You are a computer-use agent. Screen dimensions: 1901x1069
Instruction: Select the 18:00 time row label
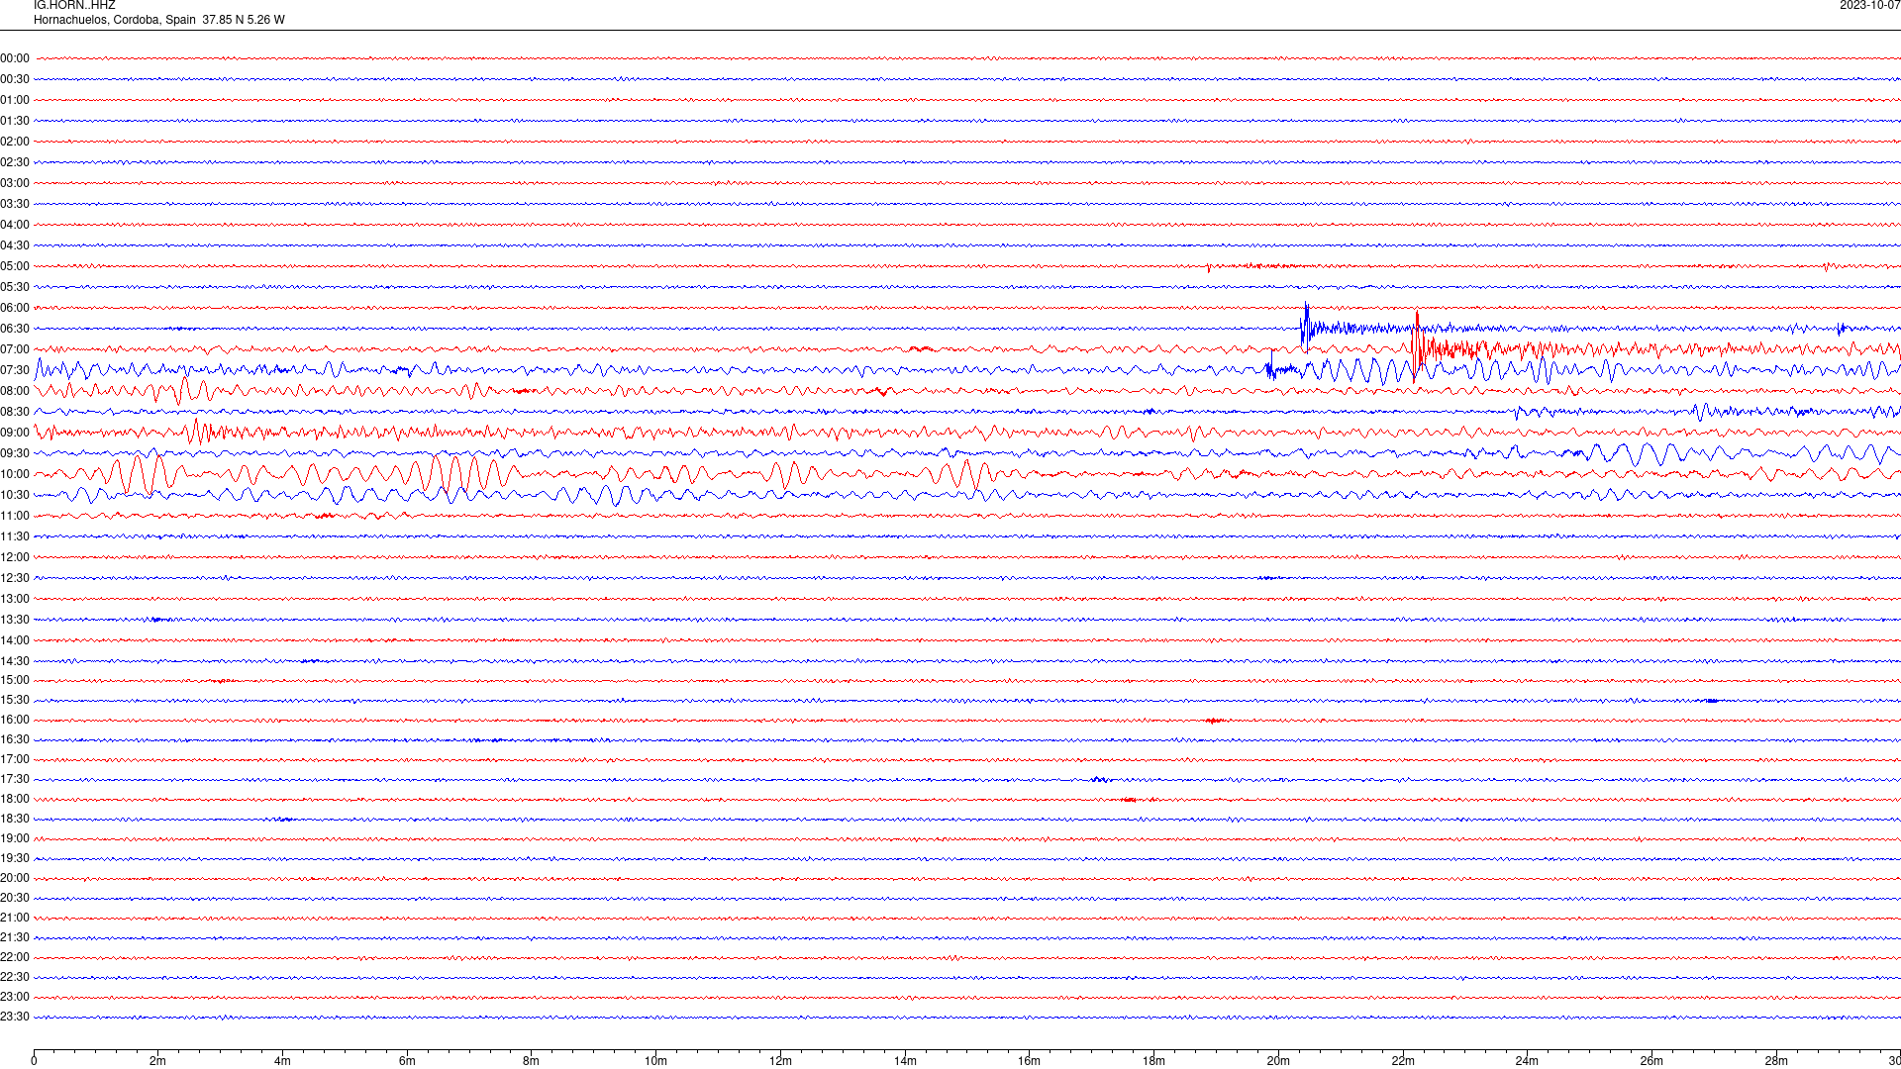click(15, 799)
